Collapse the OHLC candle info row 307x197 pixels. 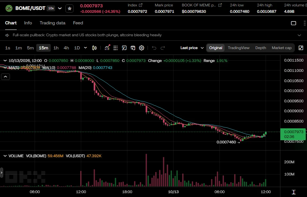pyautogui.click(x=5, y=61)
